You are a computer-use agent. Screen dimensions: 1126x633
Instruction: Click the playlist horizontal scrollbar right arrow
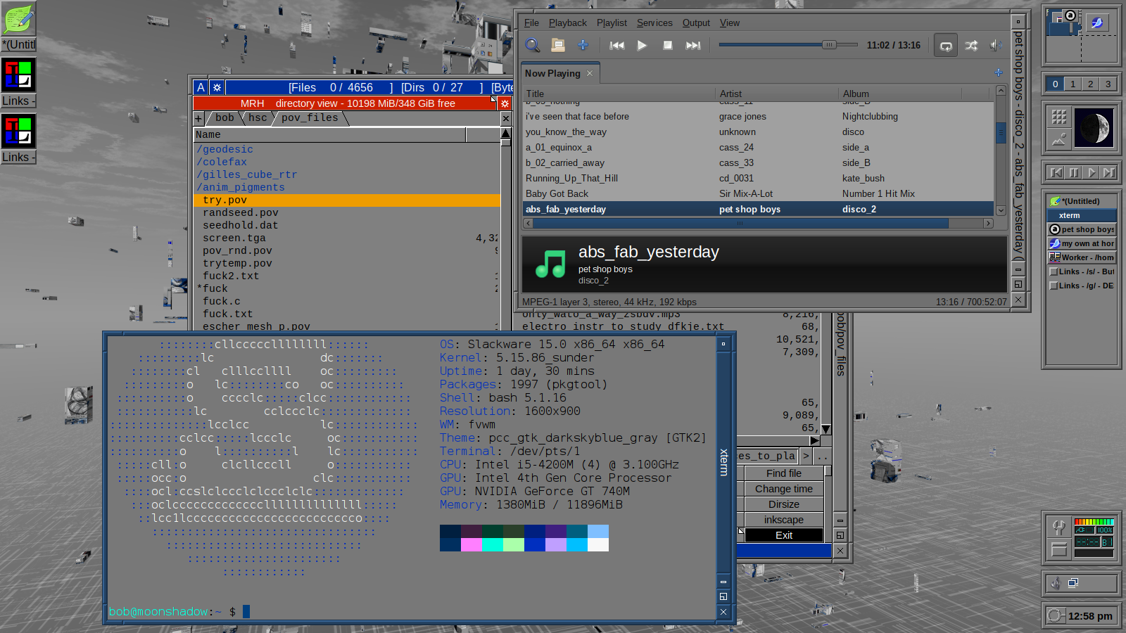click(988, 223)
